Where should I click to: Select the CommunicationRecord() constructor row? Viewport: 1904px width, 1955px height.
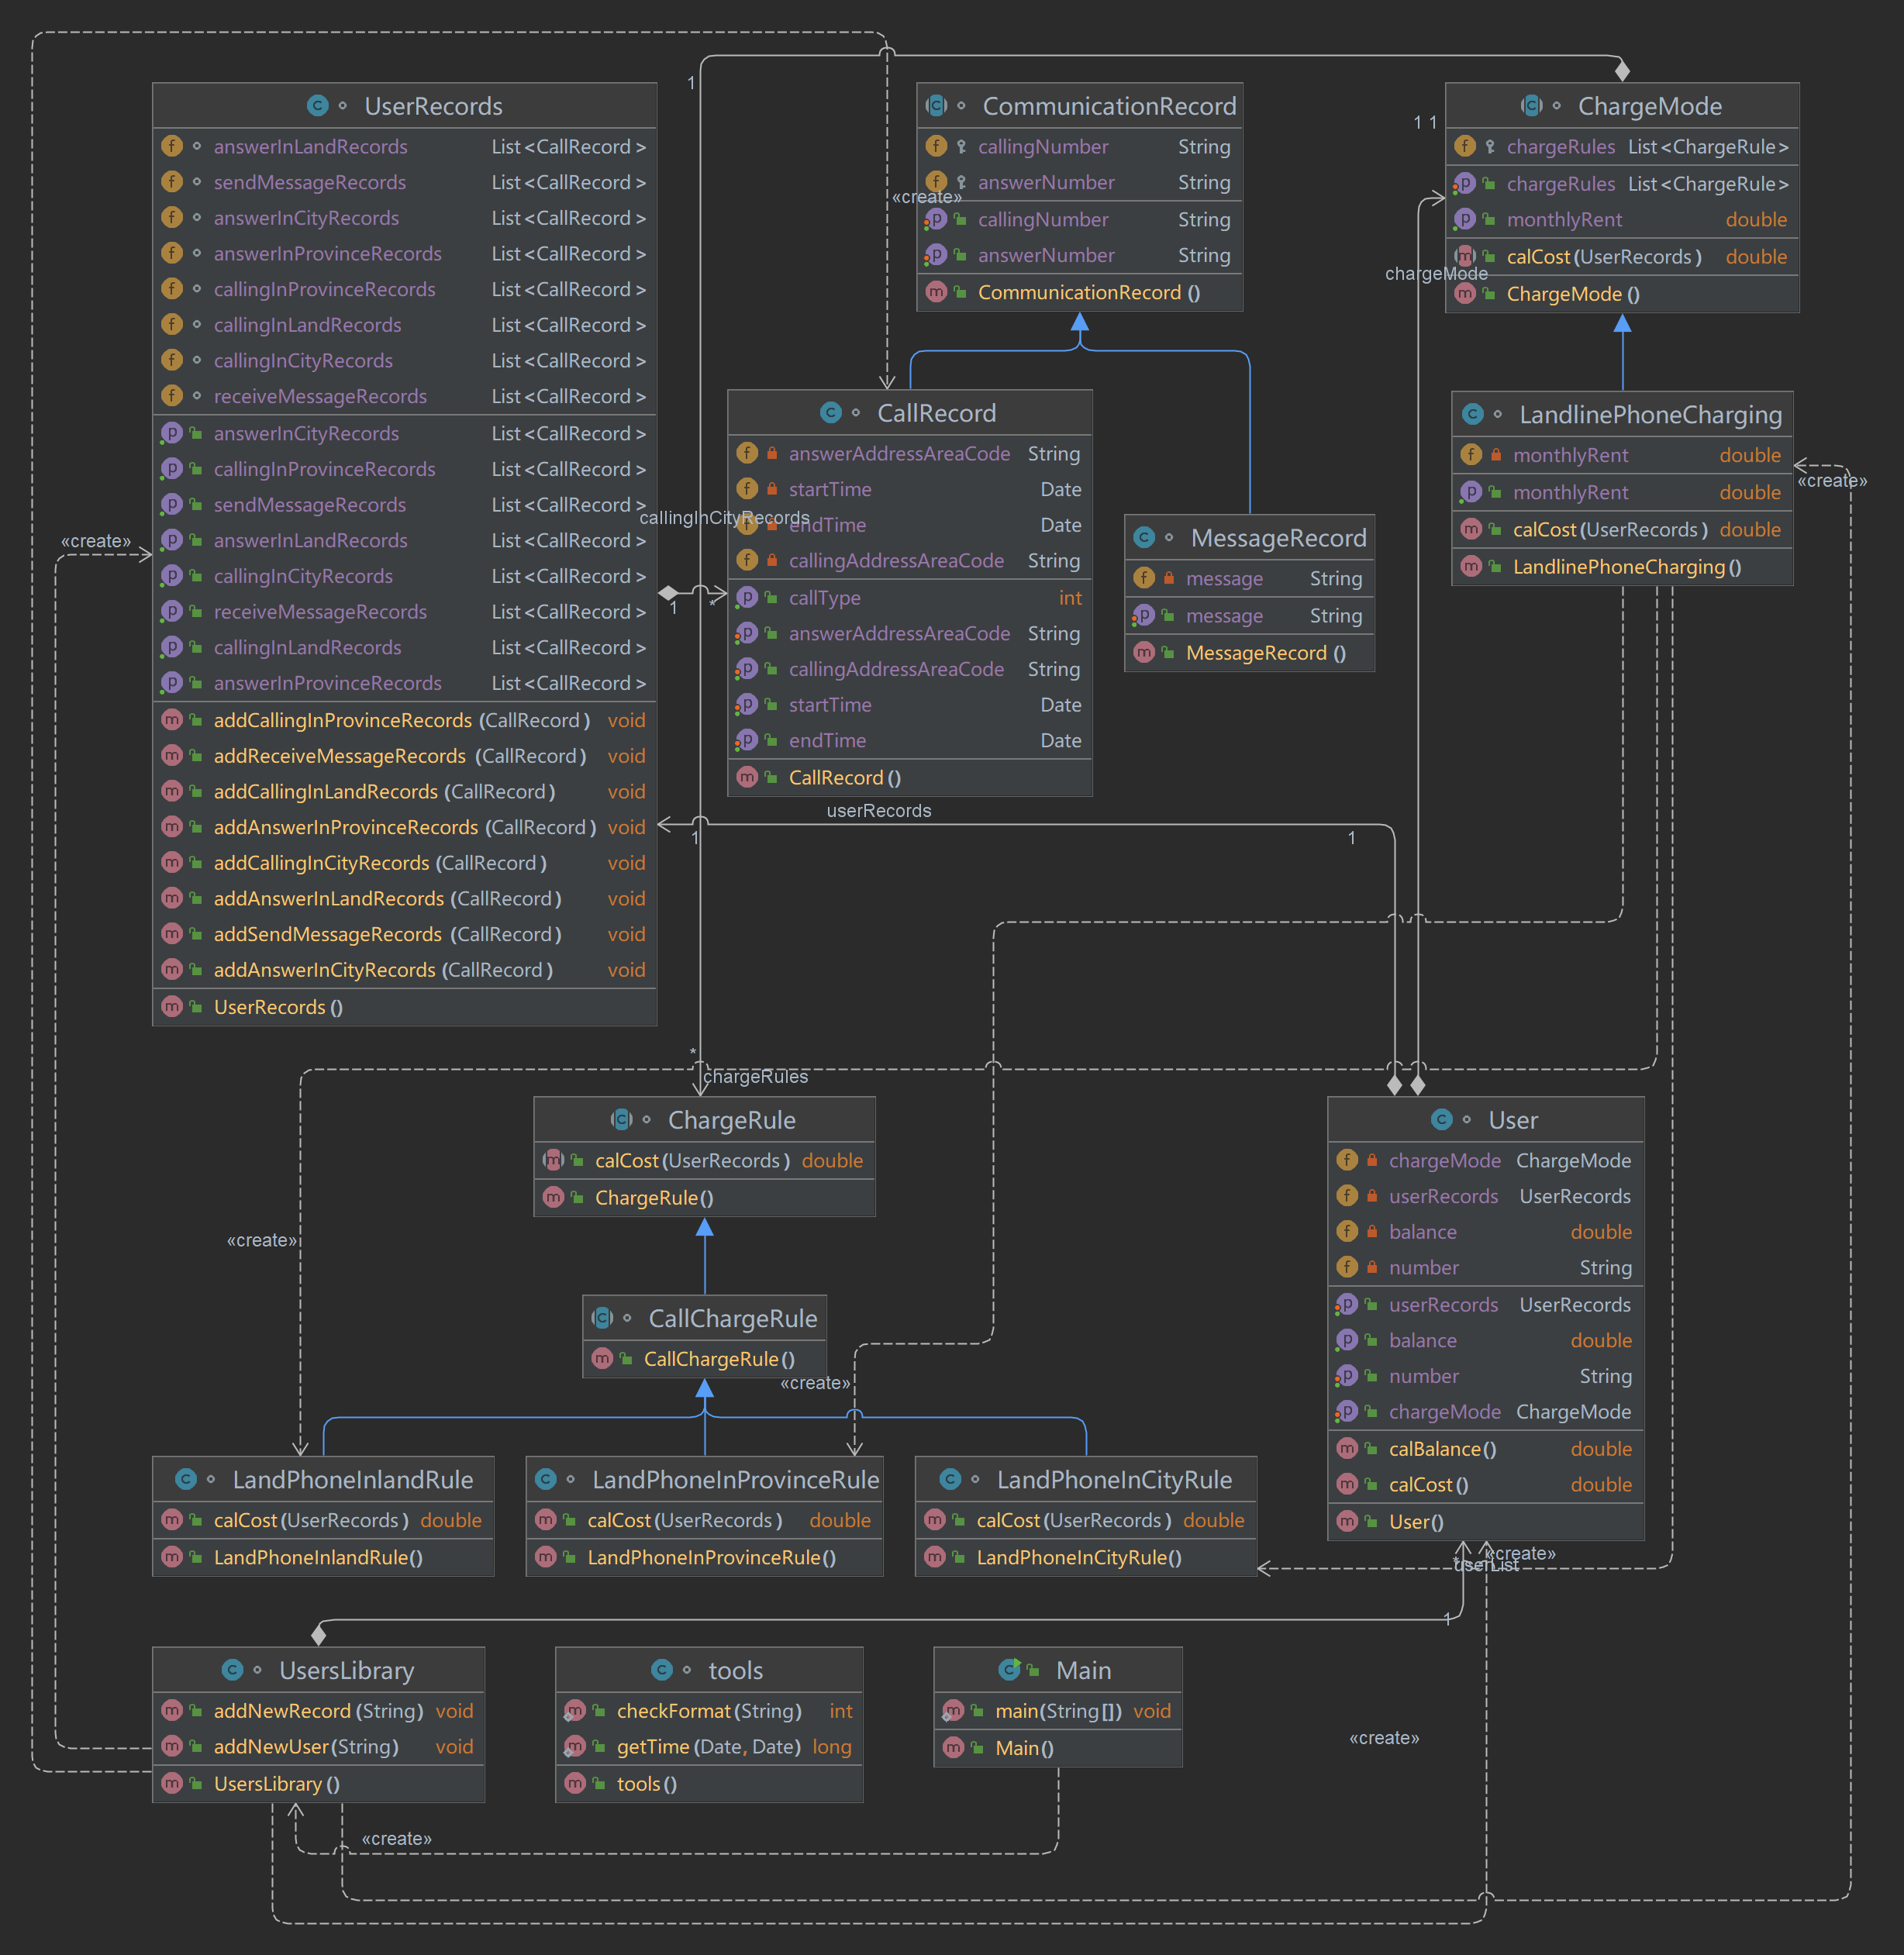[1088, 293]
